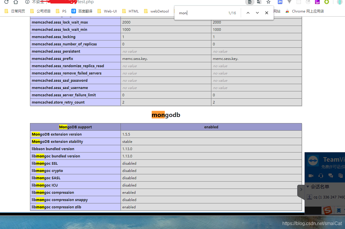The height and width of the screenshot is (229, 345).
Task: Open the green Android robot extension icon
Action: 327,2
